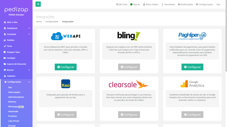Open the Meus Dados user icon

(144, 5)
